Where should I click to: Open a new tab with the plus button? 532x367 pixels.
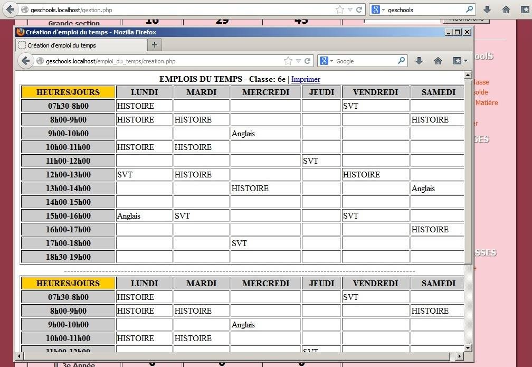click(x=154, y=45)
